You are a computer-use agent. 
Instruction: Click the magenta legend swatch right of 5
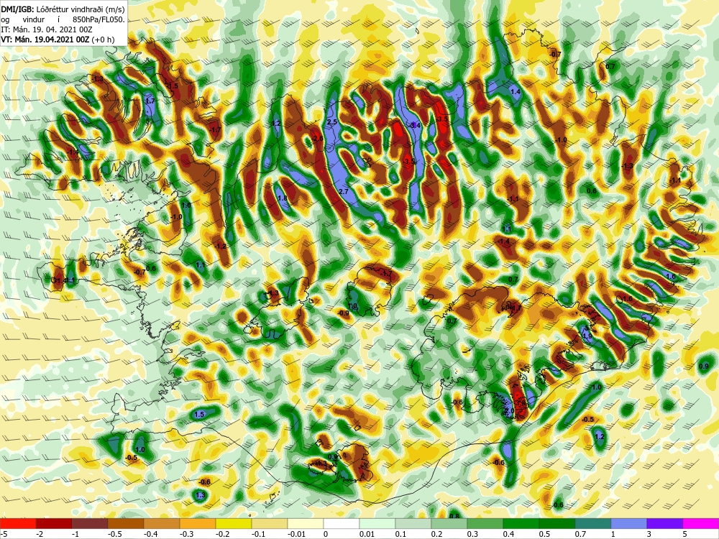point(701,523)
